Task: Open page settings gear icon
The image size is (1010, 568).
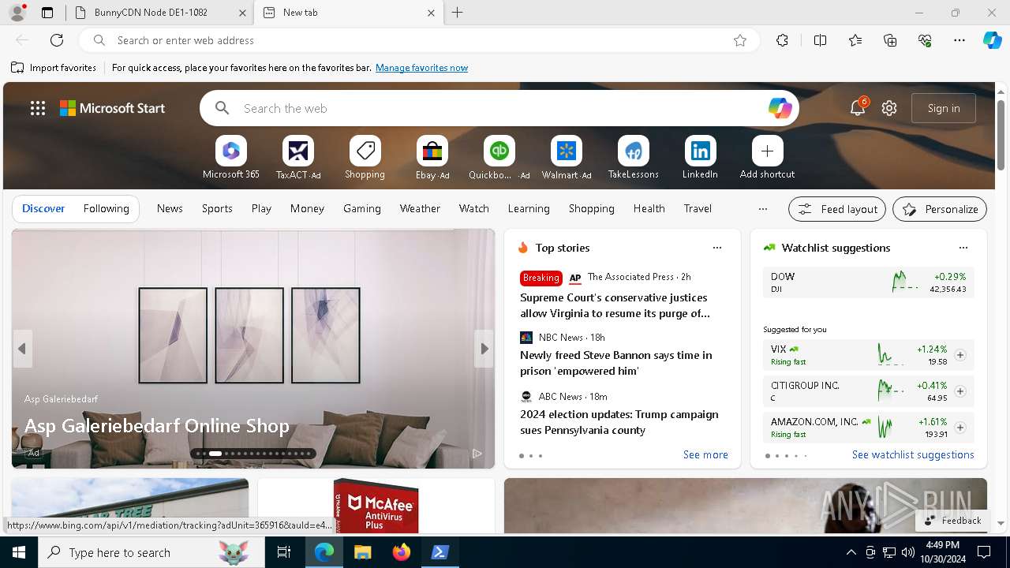Action: [x=889, y=108]
